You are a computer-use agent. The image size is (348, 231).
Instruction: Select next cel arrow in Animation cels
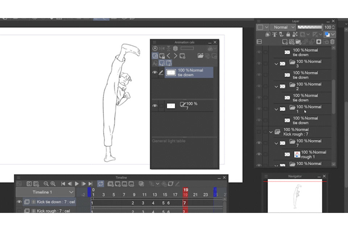point(175,56)
